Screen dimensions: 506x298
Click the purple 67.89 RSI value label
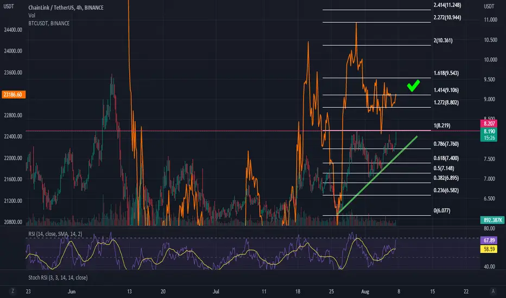(489, 241)
